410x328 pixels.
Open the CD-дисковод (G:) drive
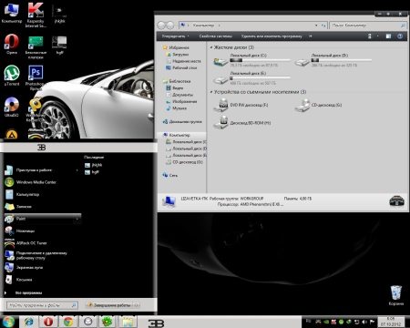coord(319,105)
